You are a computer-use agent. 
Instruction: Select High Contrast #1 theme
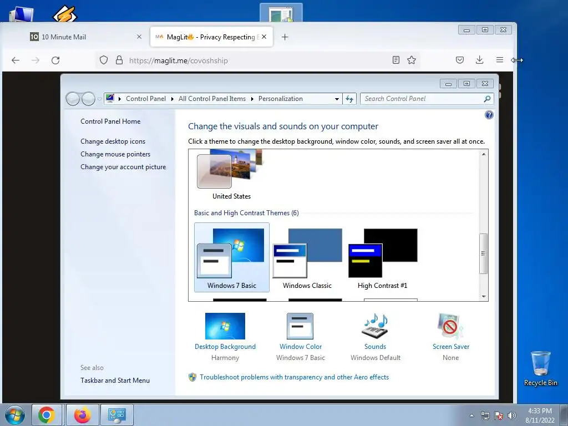(x=383, y=257)
